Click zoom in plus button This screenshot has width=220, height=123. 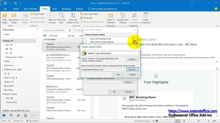point(209,121)
